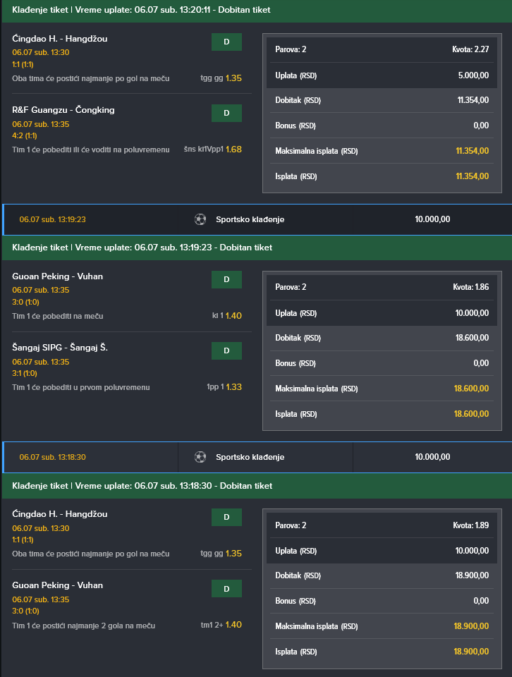Click ticket header with Vreme uplate 13:19:23
The image size is (512, 677).
tap(257, 248)
